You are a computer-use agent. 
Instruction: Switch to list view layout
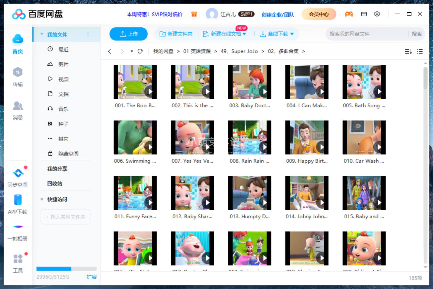point(420,51)
